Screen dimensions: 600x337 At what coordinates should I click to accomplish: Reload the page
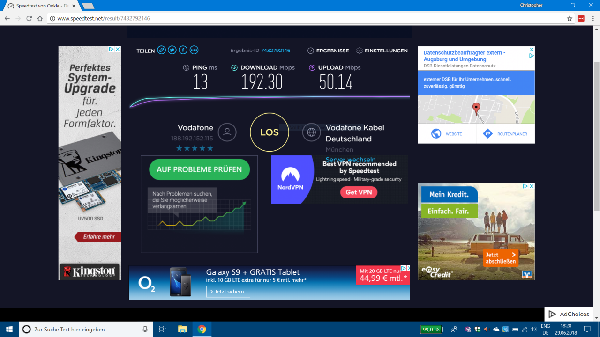click(x=29, y=18)
